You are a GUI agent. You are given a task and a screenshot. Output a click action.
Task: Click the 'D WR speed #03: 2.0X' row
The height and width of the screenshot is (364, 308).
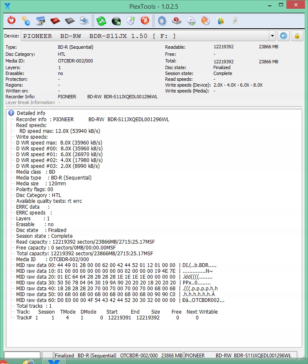coord(58,166)
